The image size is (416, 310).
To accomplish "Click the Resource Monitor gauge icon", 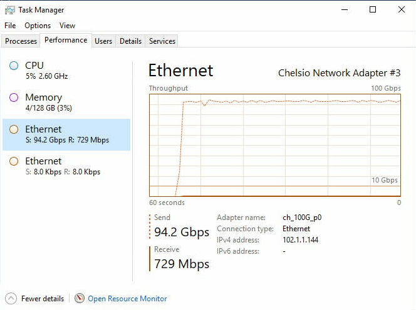I will point(80,298).
